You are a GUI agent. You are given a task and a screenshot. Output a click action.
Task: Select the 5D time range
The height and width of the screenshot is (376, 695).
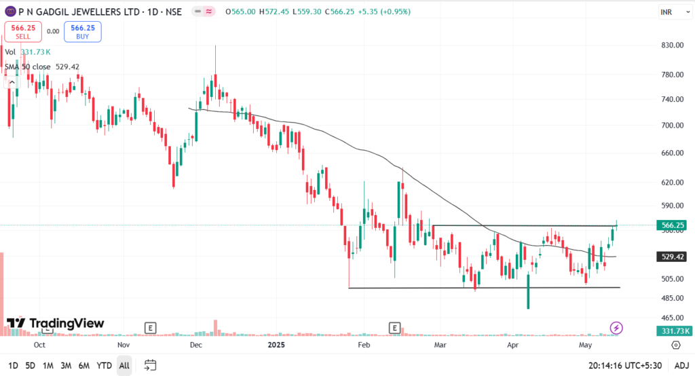[x=30, y=365]
